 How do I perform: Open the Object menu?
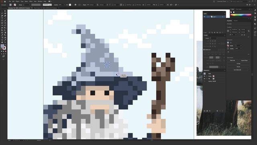17,2
